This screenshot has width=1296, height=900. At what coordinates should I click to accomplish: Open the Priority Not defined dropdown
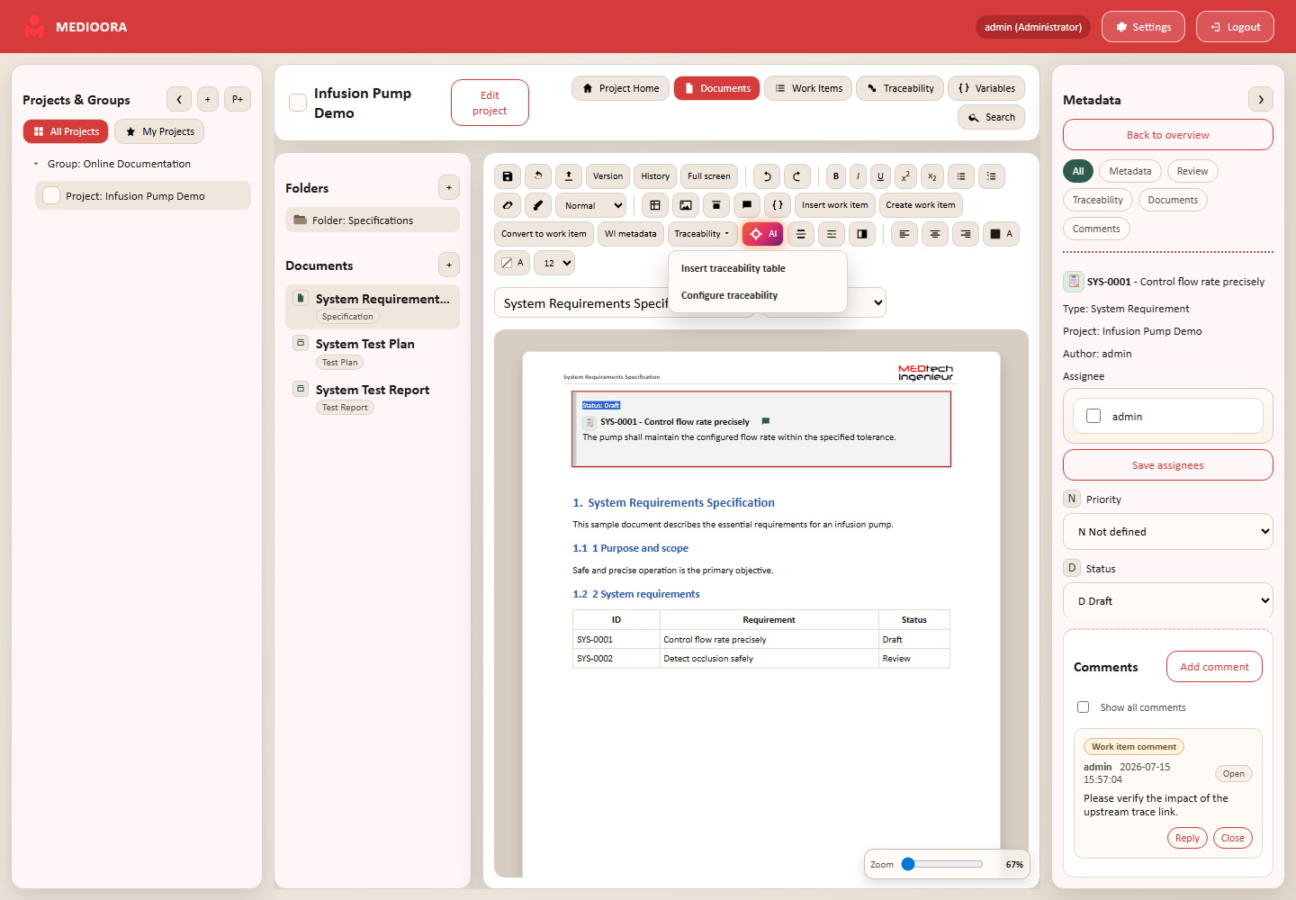pyautogui.click(x=1168, y=531)
